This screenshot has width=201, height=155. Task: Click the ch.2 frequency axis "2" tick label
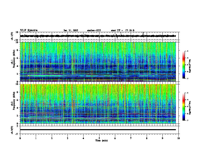18,116
